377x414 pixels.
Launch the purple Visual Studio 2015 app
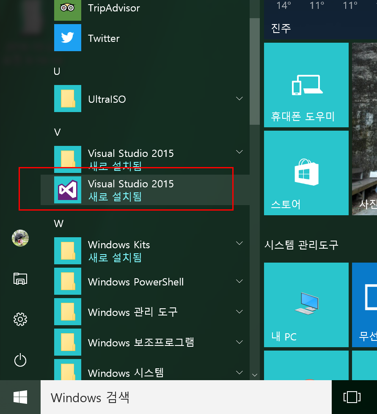(68, 190)
